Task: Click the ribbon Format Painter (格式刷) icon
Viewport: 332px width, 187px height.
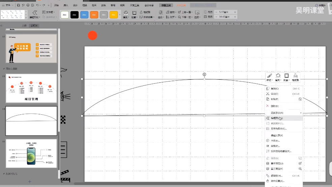Action: click(x=141, y=12)
